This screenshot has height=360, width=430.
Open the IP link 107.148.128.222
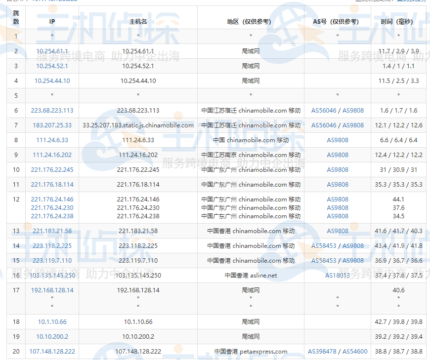coord(52,351)
